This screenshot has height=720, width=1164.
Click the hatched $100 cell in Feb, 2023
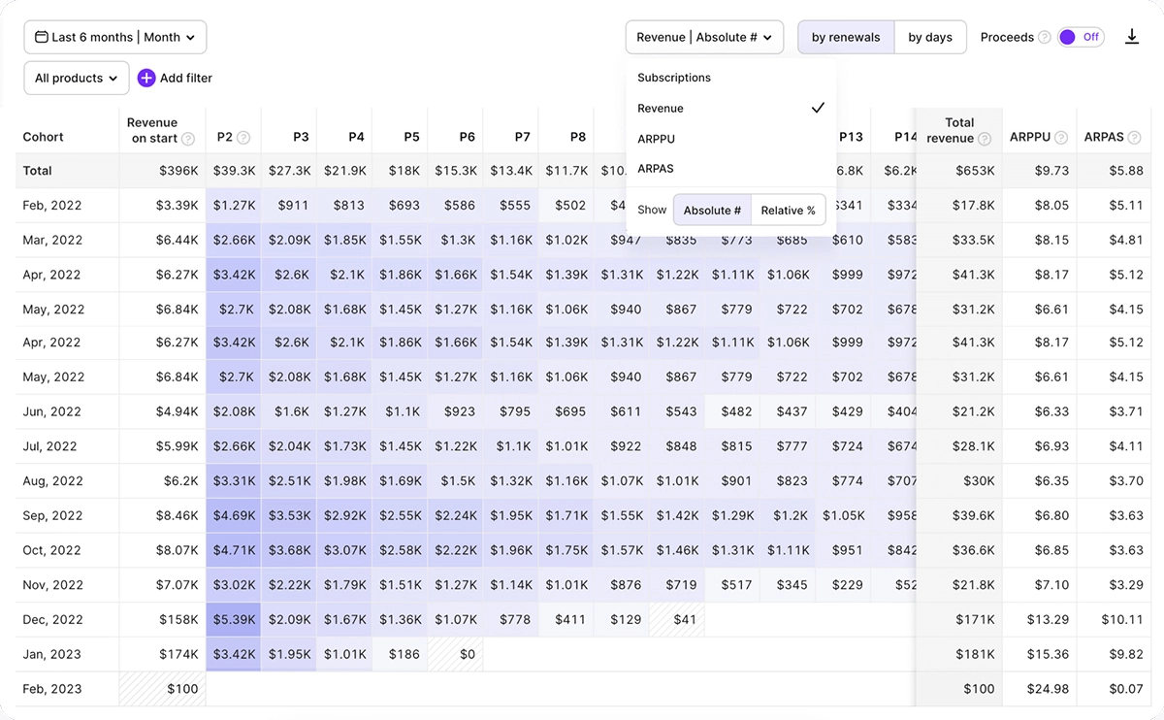(x=162, y=689)
